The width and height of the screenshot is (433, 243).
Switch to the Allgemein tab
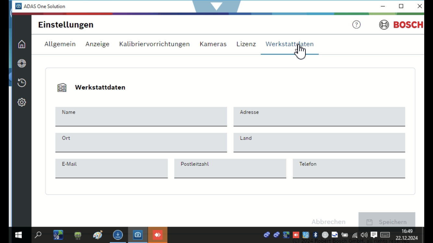coord(60,44)
